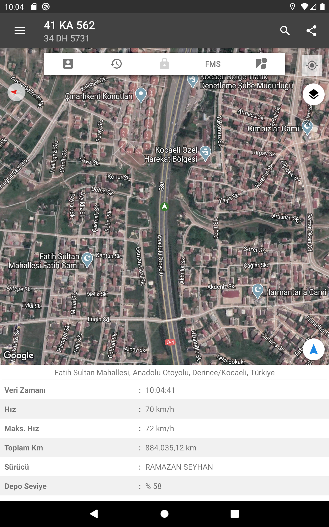
Task: Tap the Fatih Sultan Mahallesi Cami pin
Action: pyautogui.click(x=87, y=260)
